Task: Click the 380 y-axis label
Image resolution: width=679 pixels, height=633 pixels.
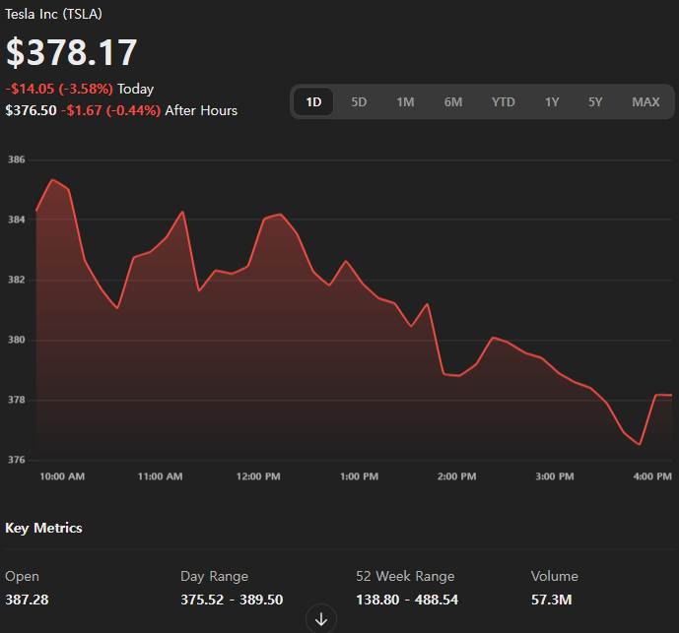Action: (x=17, y=340)
